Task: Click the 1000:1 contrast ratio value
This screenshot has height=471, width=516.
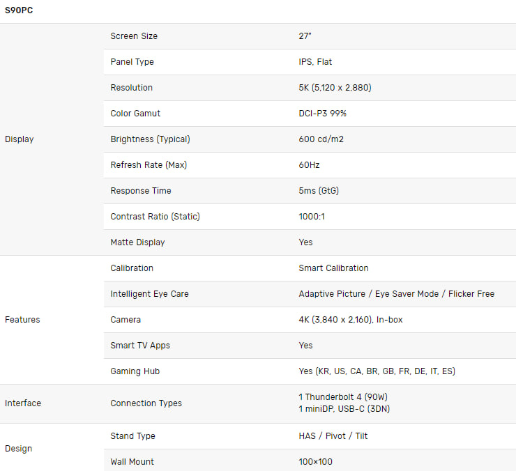Action: pyautogui.click(x=312, y=217)
